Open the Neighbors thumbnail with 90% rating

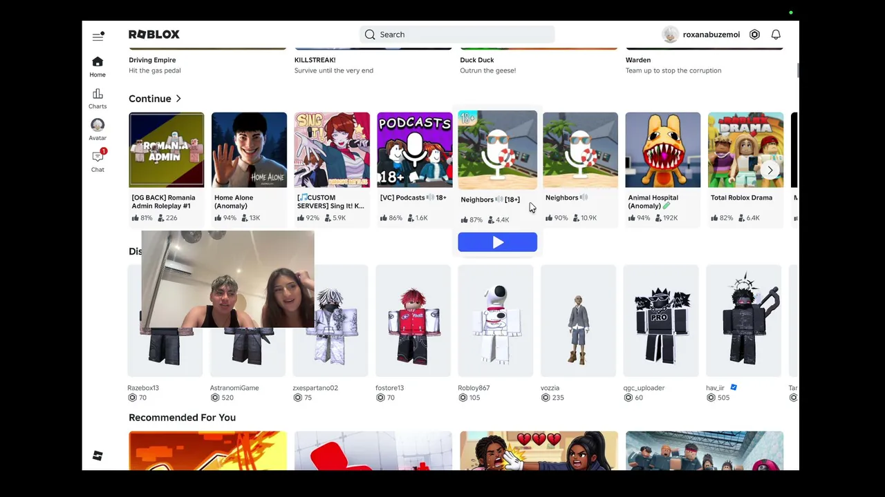[x=580, y=150]
